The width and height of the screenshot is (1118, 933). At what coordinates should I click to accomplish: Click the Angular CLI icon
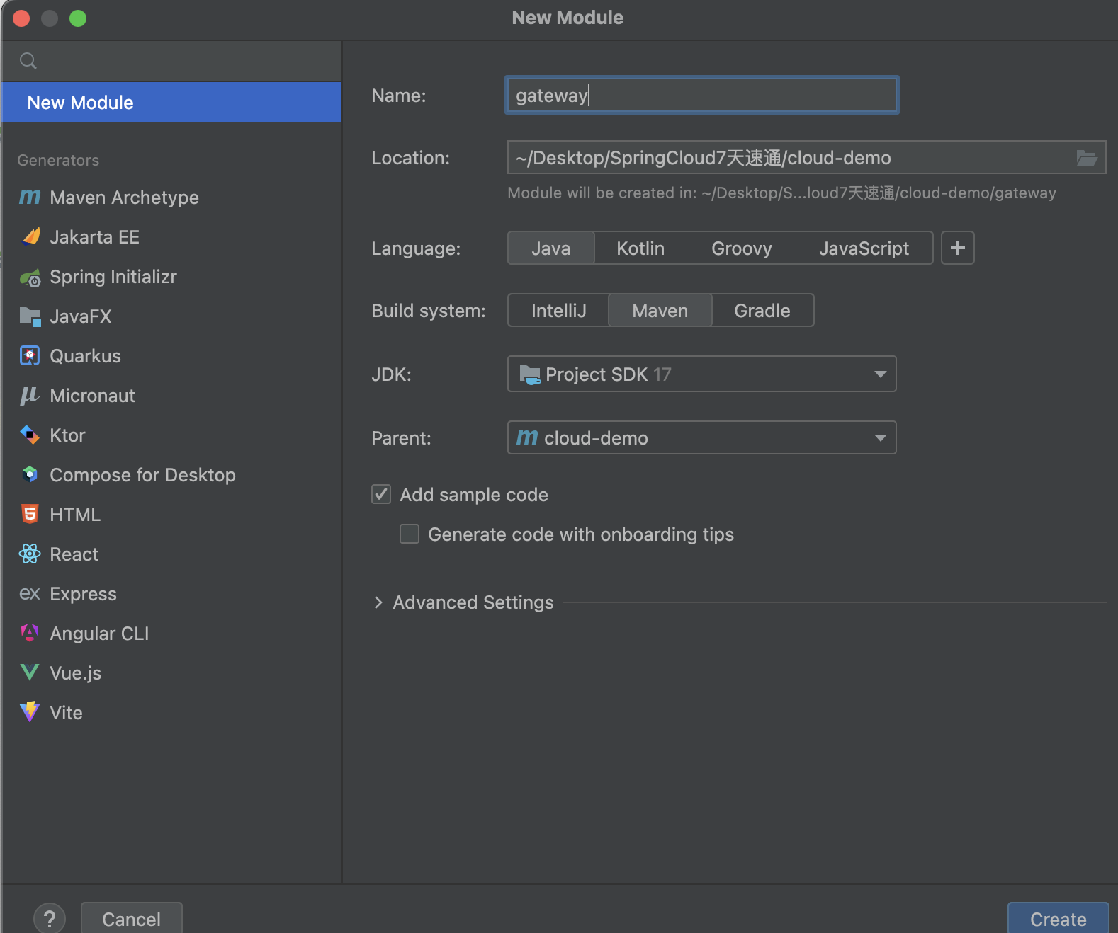[30, 633]
